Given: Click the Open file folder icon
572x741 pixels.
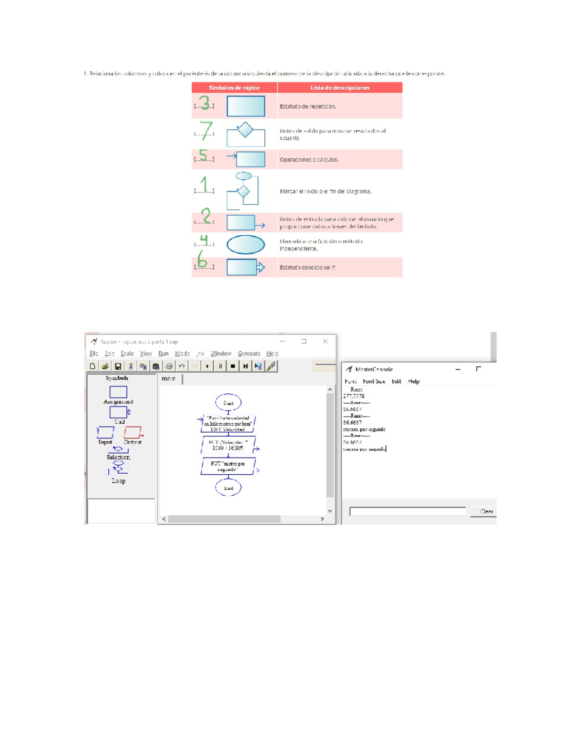Looking at the screenshot, I should [x=105, y=366].
